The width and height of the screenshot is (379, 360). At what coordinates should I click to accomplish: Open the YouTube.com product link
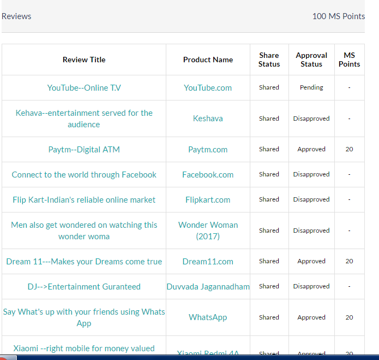click(208, 87)
